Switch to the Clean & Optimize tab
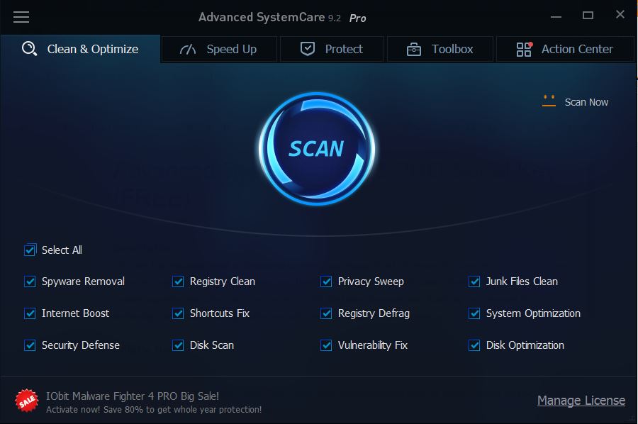Screen dimensions: 638x424 point(80,49)
